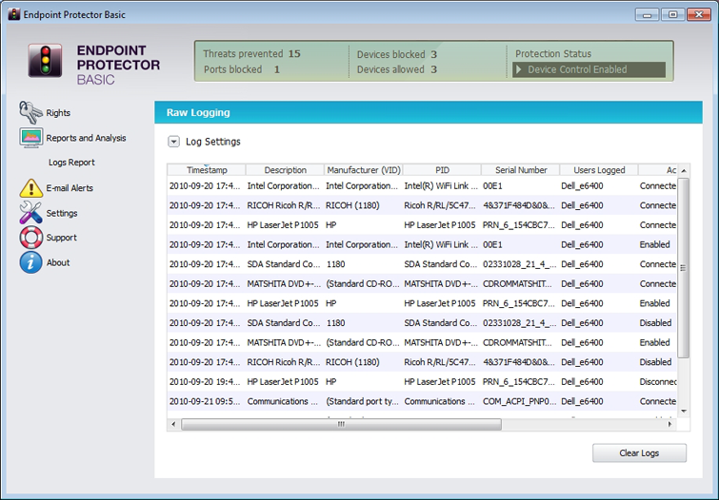
Task: Click the vertical scrollbar up arrow
Action: [683, 170]
